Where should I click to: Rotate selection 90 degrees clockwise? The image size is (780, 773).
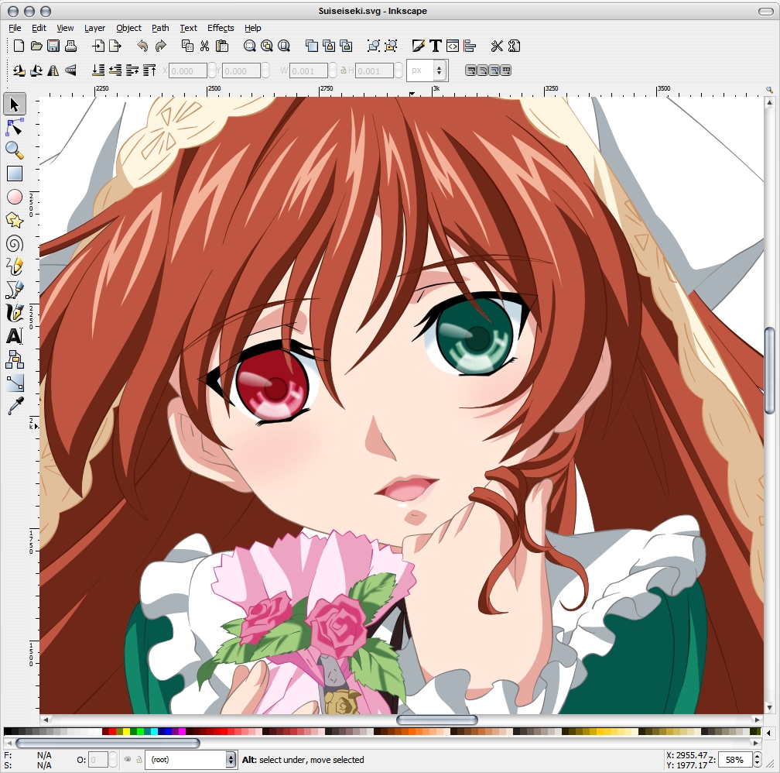pos(36,70)
